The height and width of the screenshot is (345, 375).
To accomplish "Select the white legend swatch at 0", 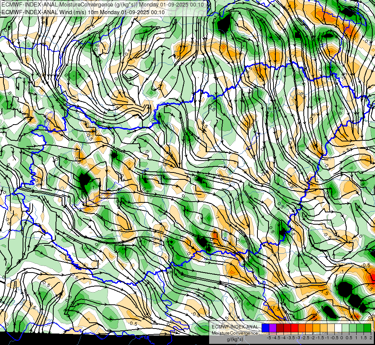I will tap(338, 328).
